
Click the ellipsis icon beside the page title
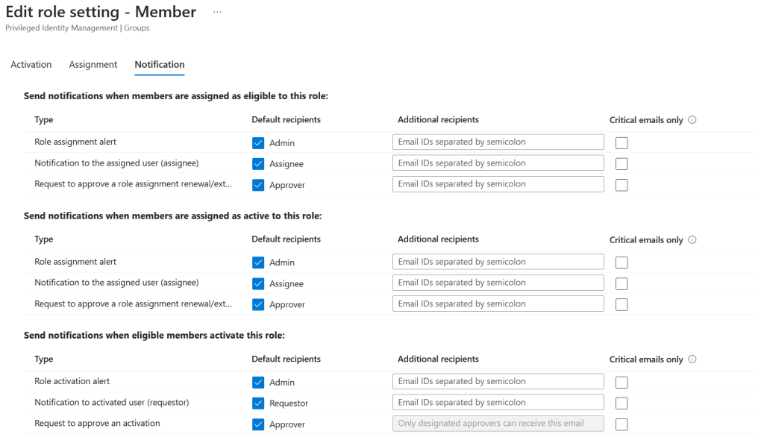click(217, 13)
